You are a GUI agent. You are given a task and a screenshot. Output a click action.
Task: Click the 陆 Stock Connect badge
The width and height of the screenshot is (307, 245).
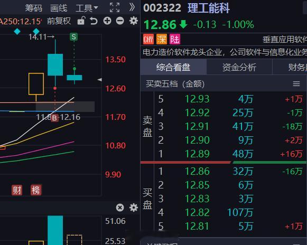(175, 39)
